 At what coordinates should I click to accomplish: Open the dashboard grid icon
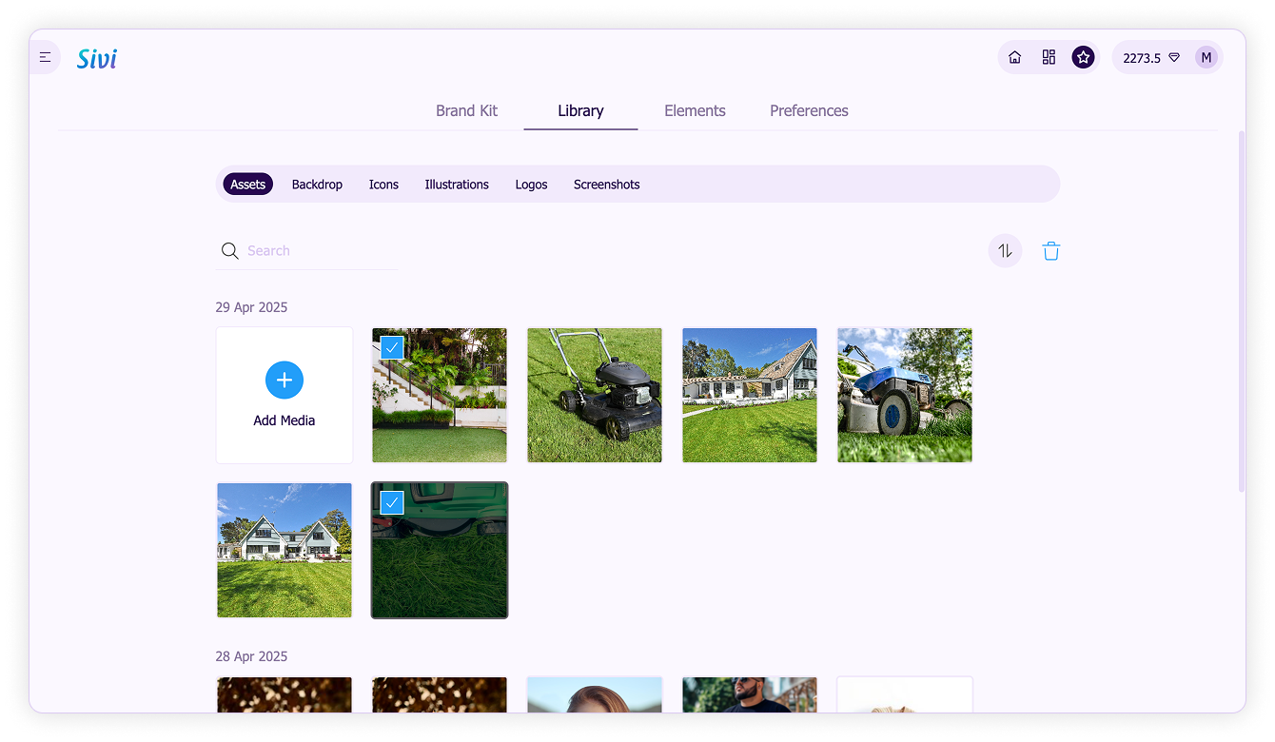[1049, 58]
